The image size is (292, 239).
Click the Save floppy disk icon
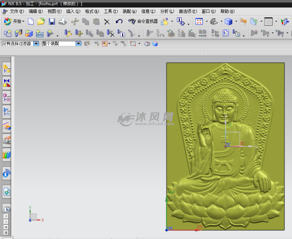point(52,21)
